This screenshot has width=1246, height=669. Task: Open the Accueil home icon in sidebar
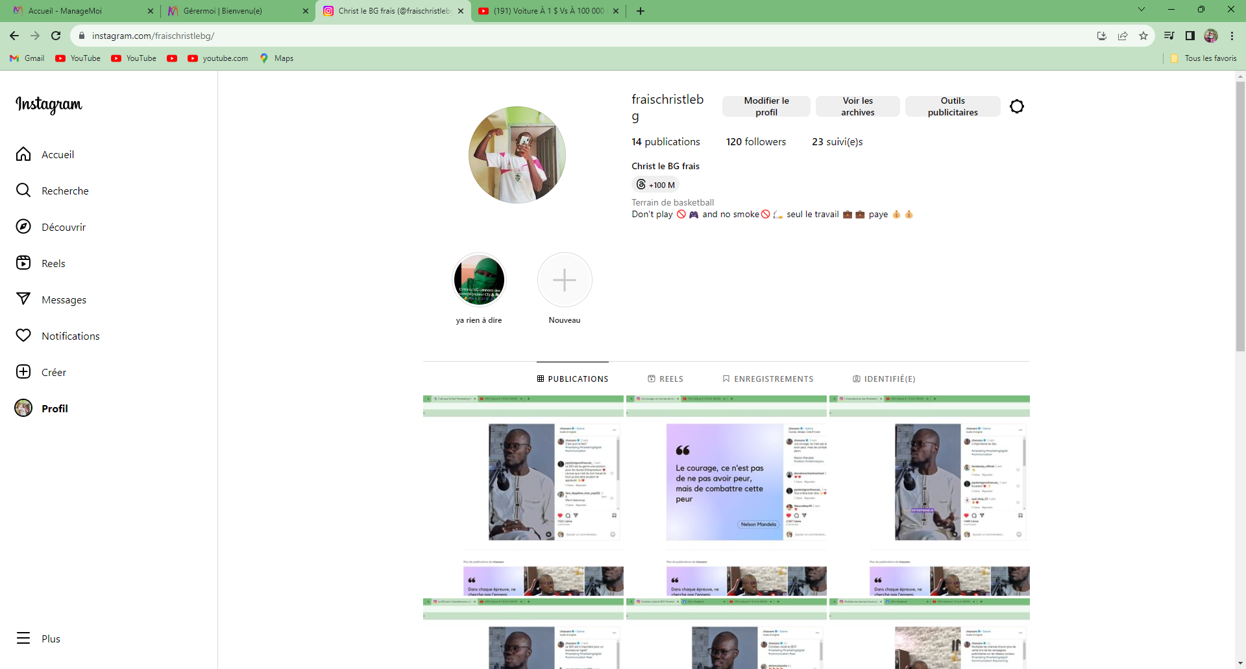click(x=23, y=154)
